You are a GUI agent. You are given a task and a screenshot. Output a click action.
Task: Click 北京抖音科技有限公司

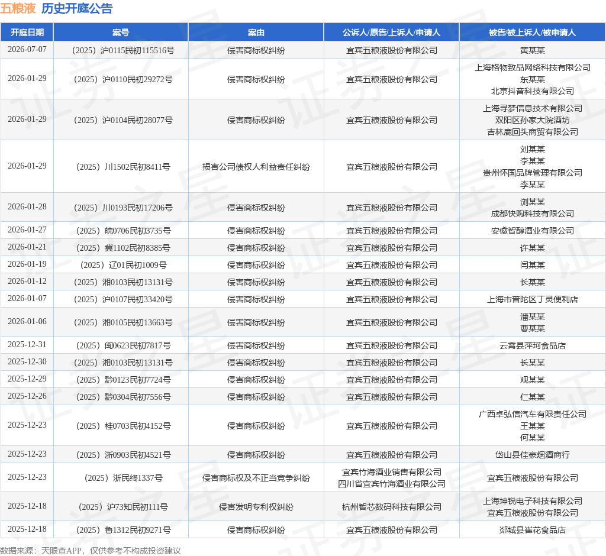(532, 91)
